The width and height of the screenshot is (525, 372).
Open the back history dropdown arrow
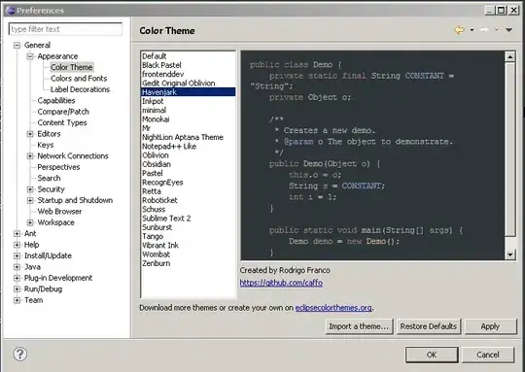pos(472,30)
